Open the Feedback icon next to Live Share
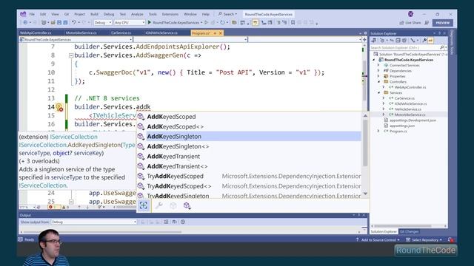Viewport: 474px width, 266px height. click(427, 23)
